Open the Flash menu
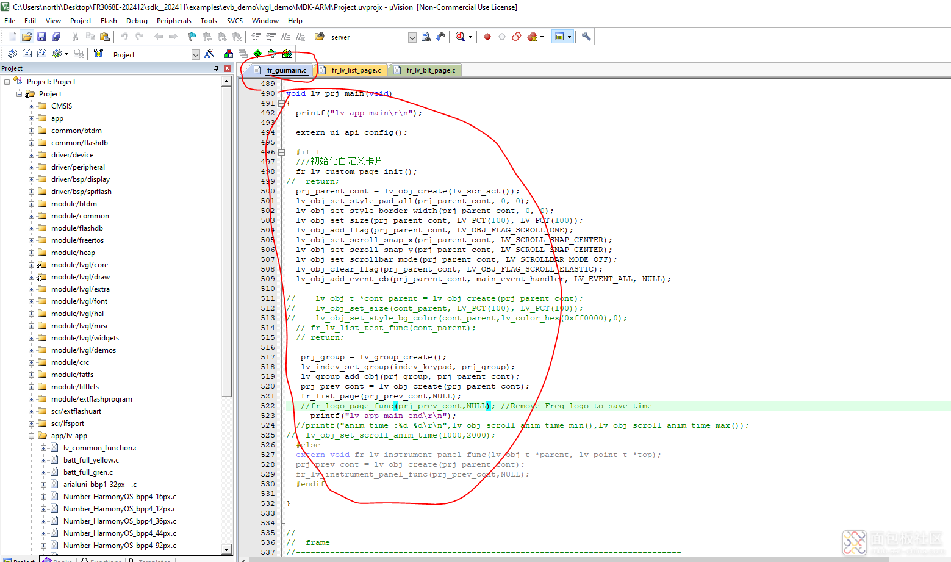 (x=109, y=21)
